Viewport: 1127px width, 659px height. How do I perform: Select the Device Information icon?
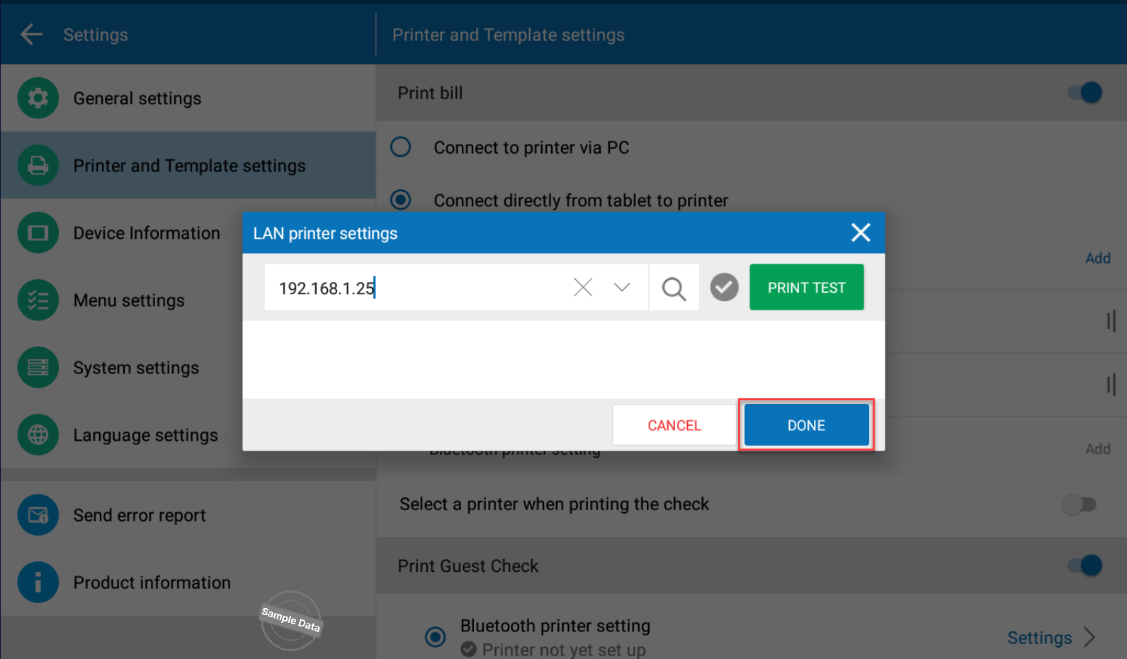38,232
